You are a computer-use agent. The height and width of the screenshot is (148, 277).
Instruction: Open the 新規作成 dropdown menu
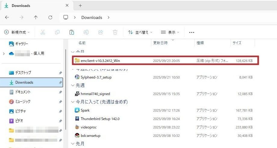tap(17, 32)
